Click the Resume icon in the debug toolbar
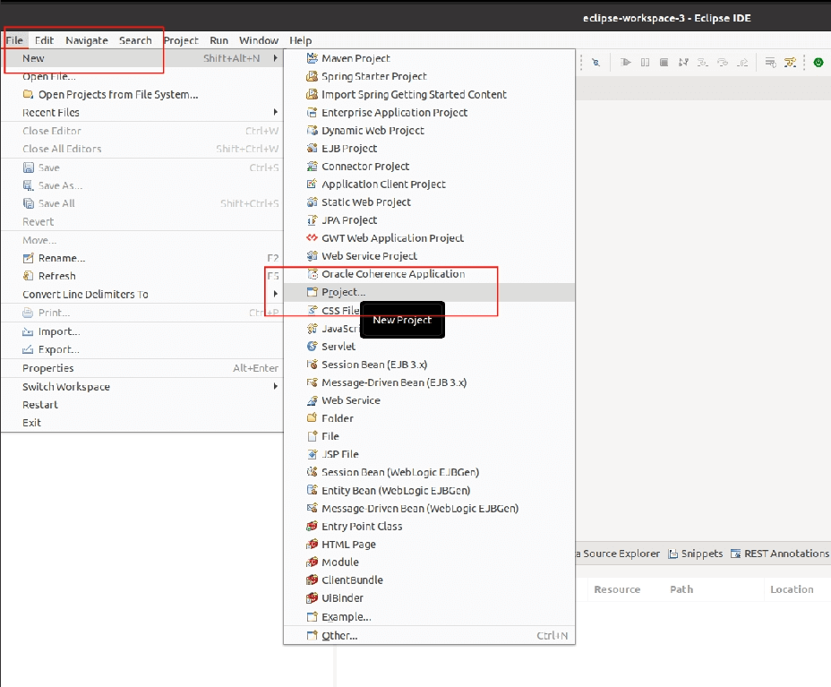Viewport: 831px width, 687px height. (627, 63)
